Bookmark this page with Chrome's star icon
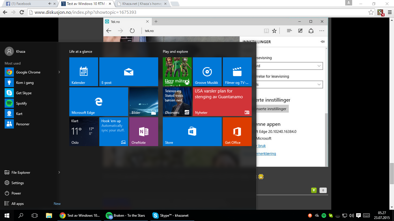The width and height of the screenshot is (394, 221). pos(371,12)
